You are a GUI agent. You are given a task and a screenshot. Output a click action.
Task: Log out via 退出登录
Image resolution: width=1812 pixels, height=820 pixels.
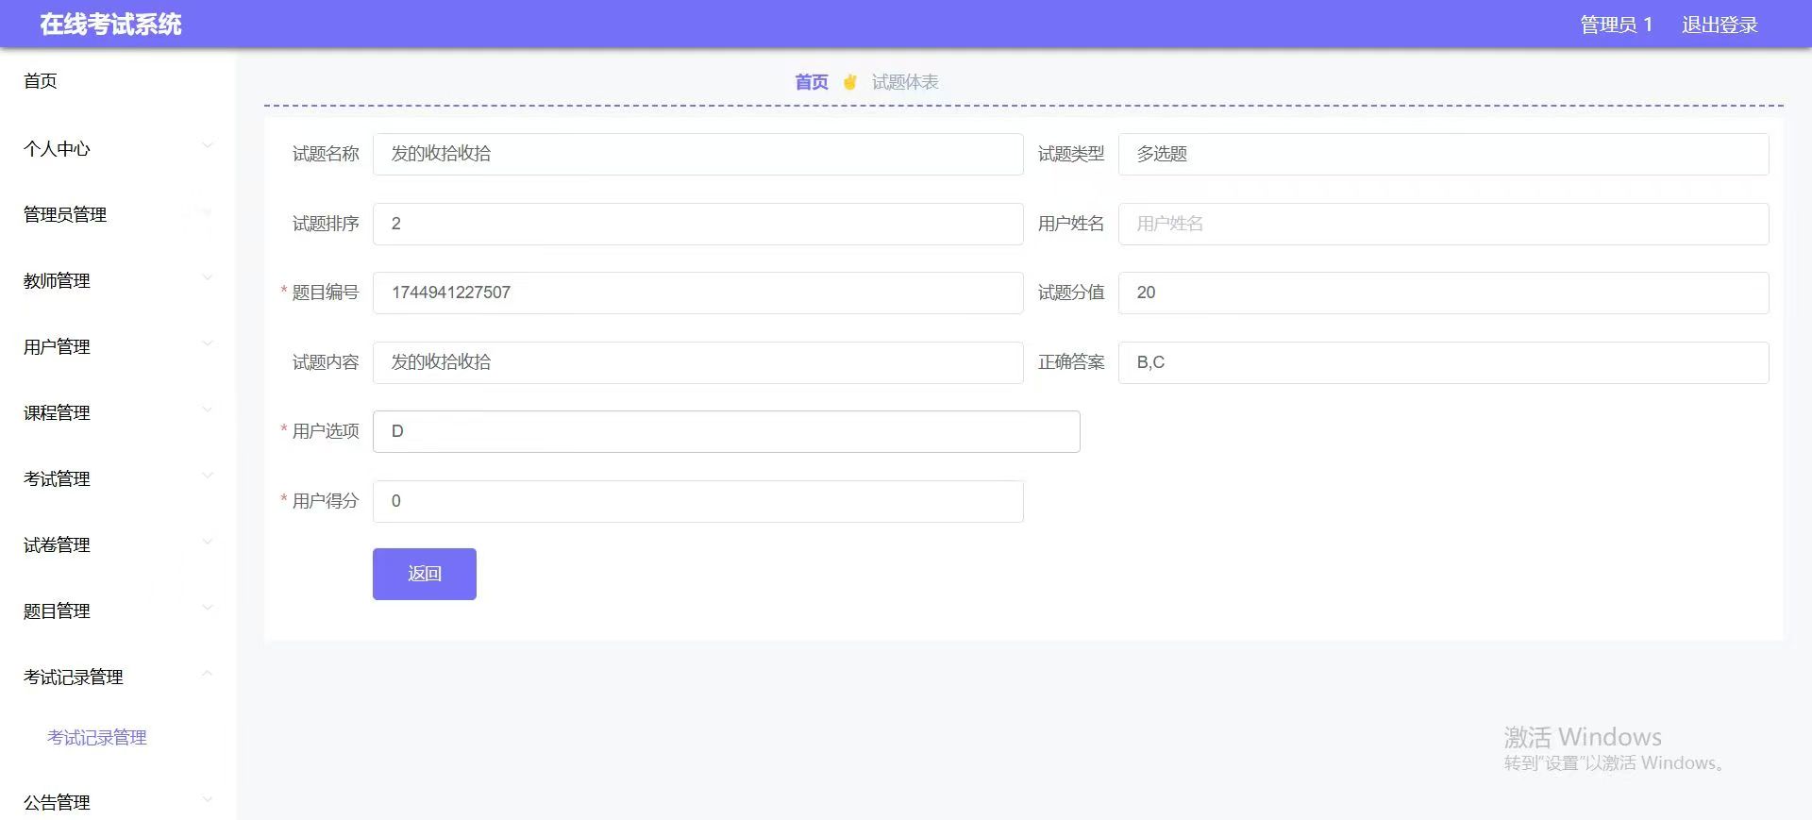click(x=1720, y=25)
